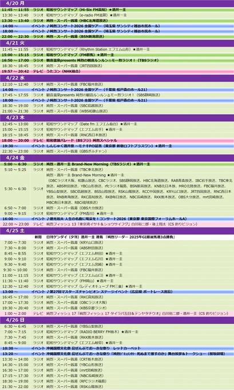234x390 pixels.
Task: Click the 4/22 水 date header
Action: coord(117,78)
